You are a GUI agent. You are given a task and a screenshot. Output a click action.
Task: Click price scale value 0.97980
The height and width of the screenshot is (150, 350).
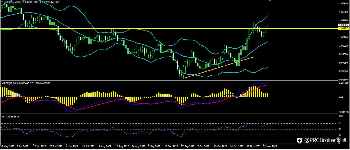pos(344,63)
